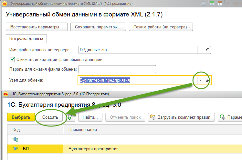Click Загрузить комплект правил button
Image resolution: width=242 pixels, height=160 pixels.
pyautogui.click(x=181, y=117)
